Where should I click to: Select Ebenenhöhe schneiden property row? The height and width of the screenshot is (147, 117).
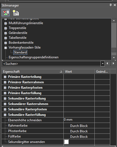pos(56,120)
